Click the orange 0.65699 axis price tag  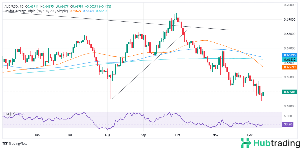tap(290, 67)
